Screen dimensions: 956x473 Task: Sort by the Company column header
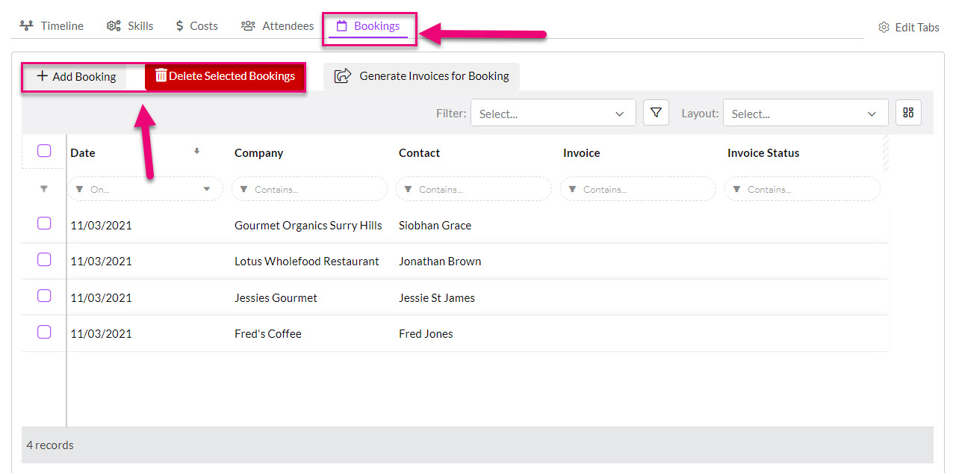(x=258, y=152)
